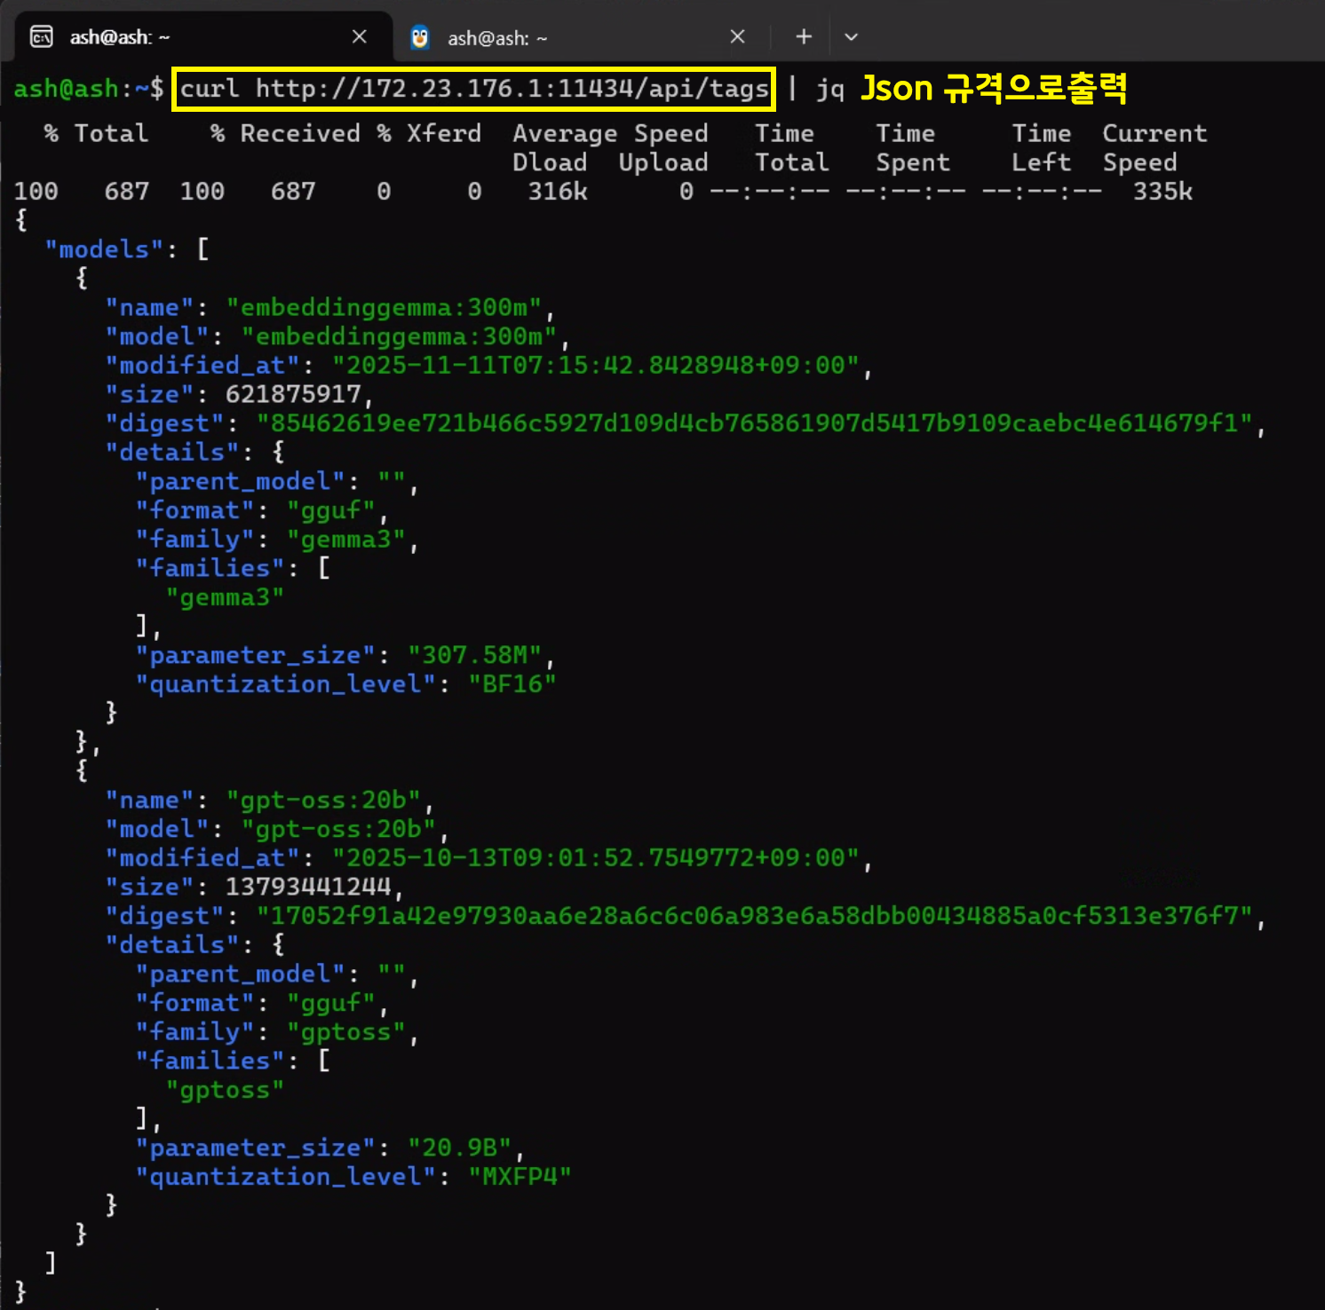Click quantization_level value "MXFP4"

(520, 1176)
